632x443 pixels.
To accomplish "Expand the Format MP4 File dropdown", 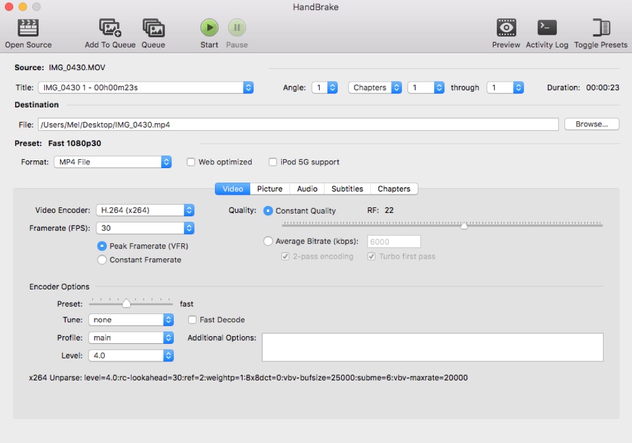I will (112, 162).
